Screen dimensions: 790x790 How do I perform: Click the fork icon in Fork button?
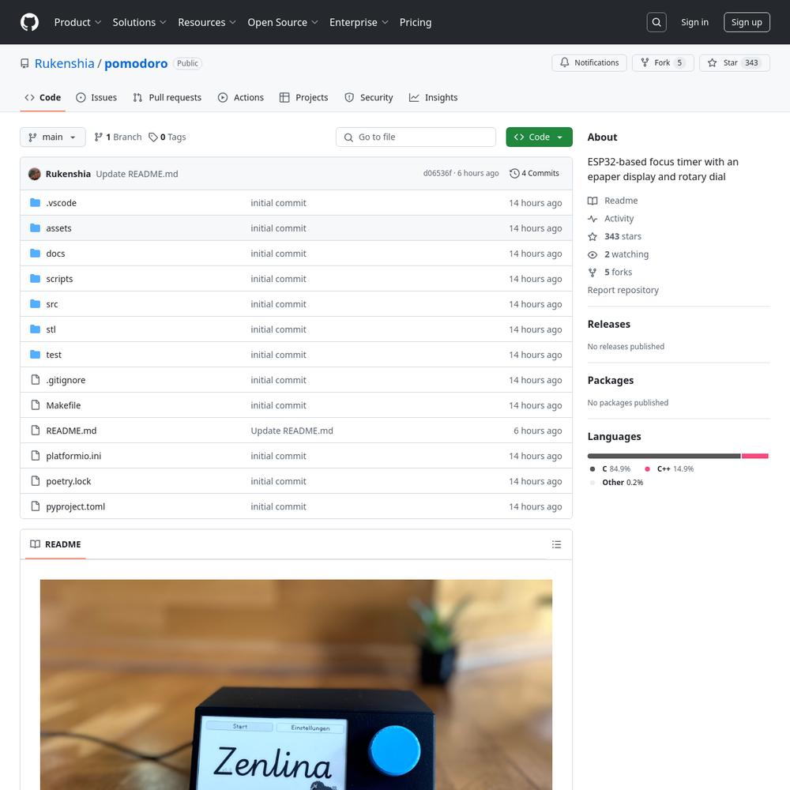645,62
